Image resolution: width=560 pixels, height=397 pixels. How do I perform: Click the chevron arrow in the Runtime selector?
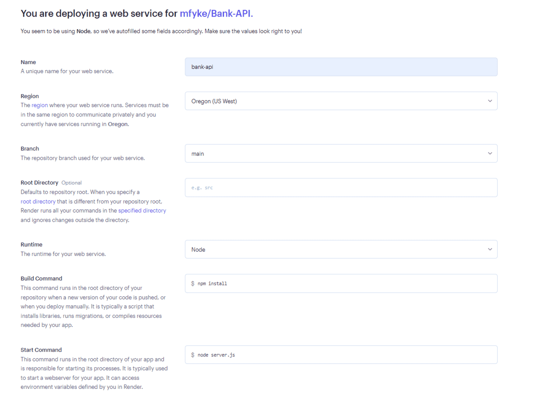tap(490, 250)
